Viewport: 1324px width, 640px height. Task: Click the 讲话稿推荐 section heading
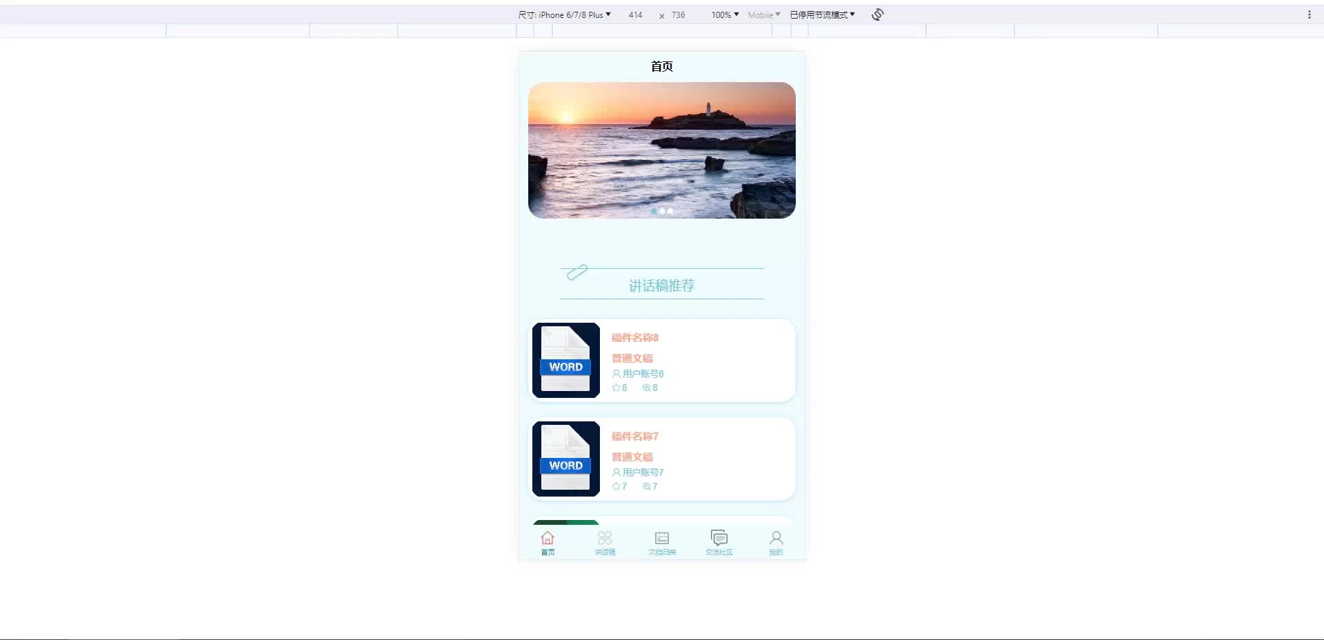click(x=662, y=286)
